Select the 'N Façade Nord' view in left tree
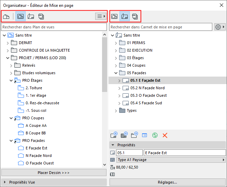 [x=39, y=156]
